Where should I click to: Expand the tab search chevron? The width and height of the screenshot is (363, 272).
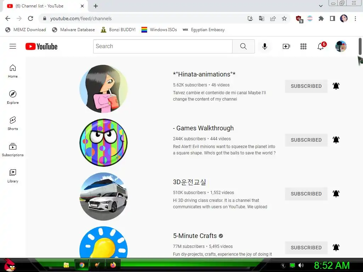[320, 6]
